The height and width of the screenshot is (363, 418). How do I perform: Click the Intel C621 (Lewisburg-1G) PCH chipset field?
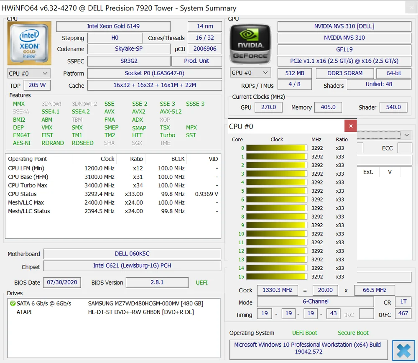pyautogui.click(x=132, y=266)
